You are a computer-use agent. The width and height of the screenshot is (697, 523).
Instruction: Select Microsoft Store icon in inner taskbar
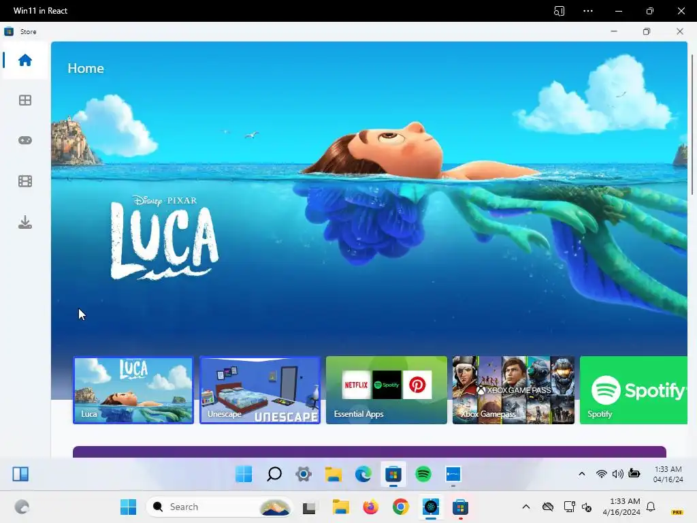point(393,475)
